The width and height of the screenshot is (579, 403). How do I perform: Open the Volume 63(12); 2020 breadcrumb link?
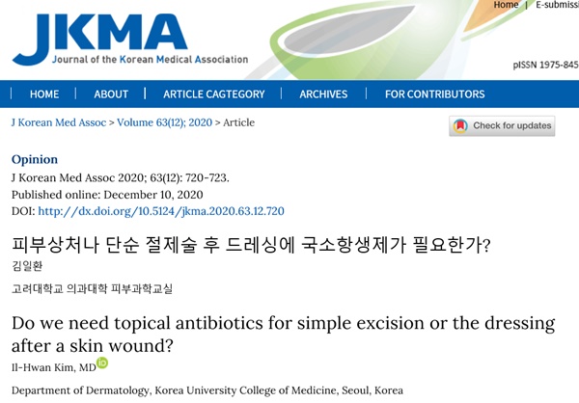(165, 122)
